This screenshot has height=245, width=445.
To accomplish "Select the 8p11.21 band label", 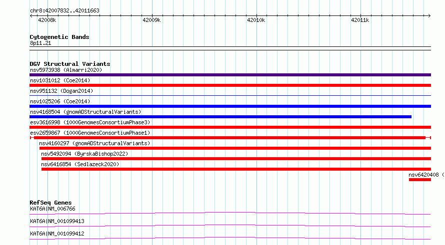I will [40, 43].
